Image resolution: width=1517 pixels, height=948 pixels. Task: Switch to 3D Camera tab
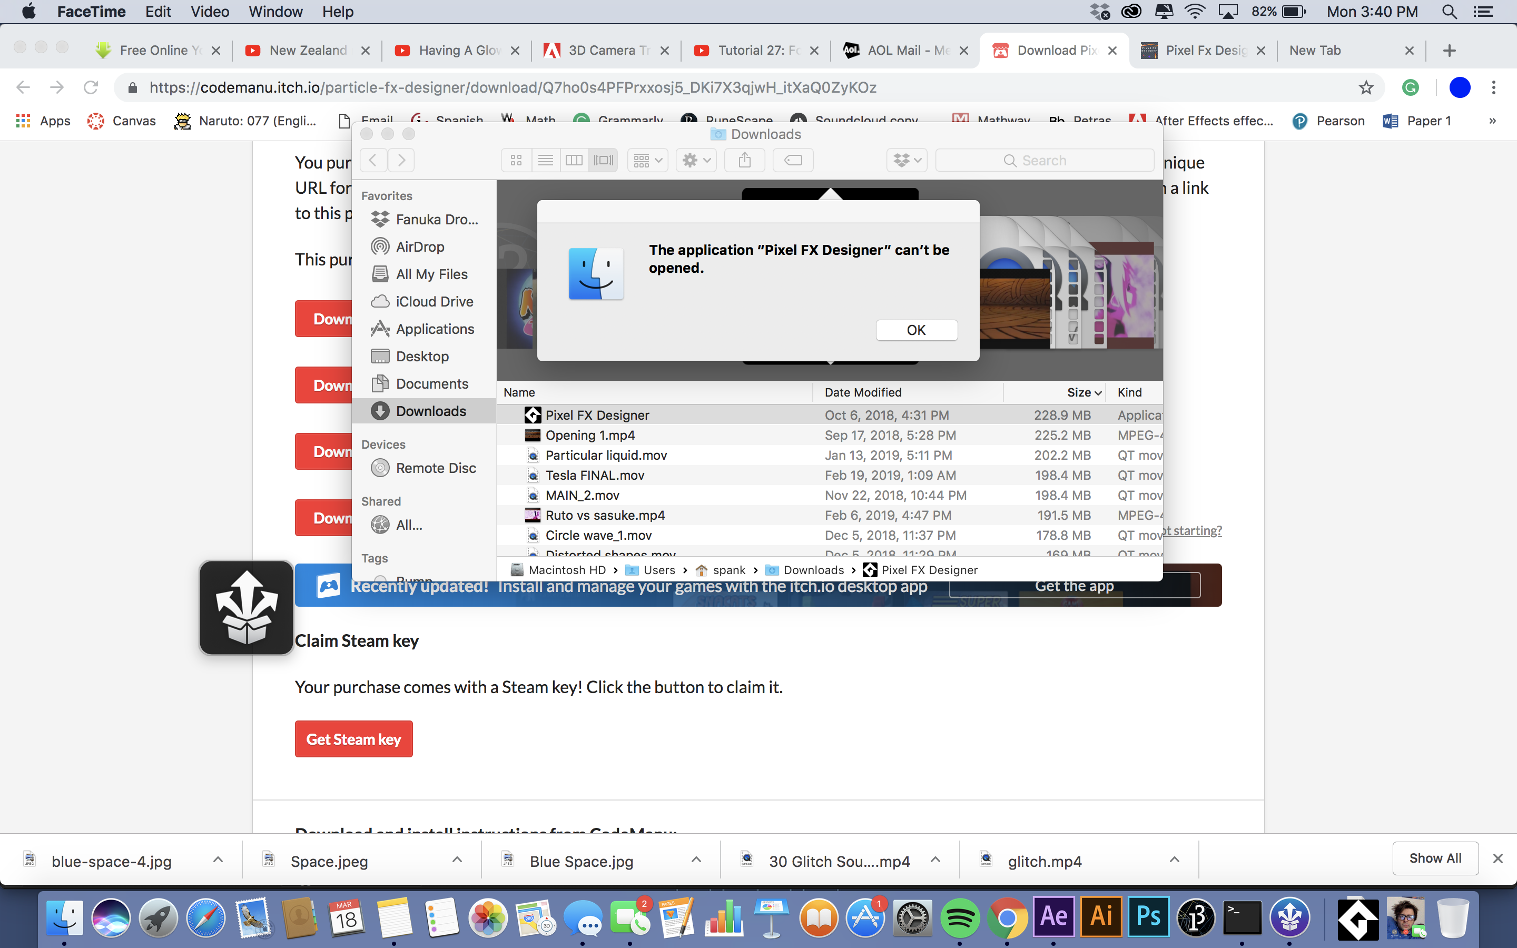coord(607,50)
